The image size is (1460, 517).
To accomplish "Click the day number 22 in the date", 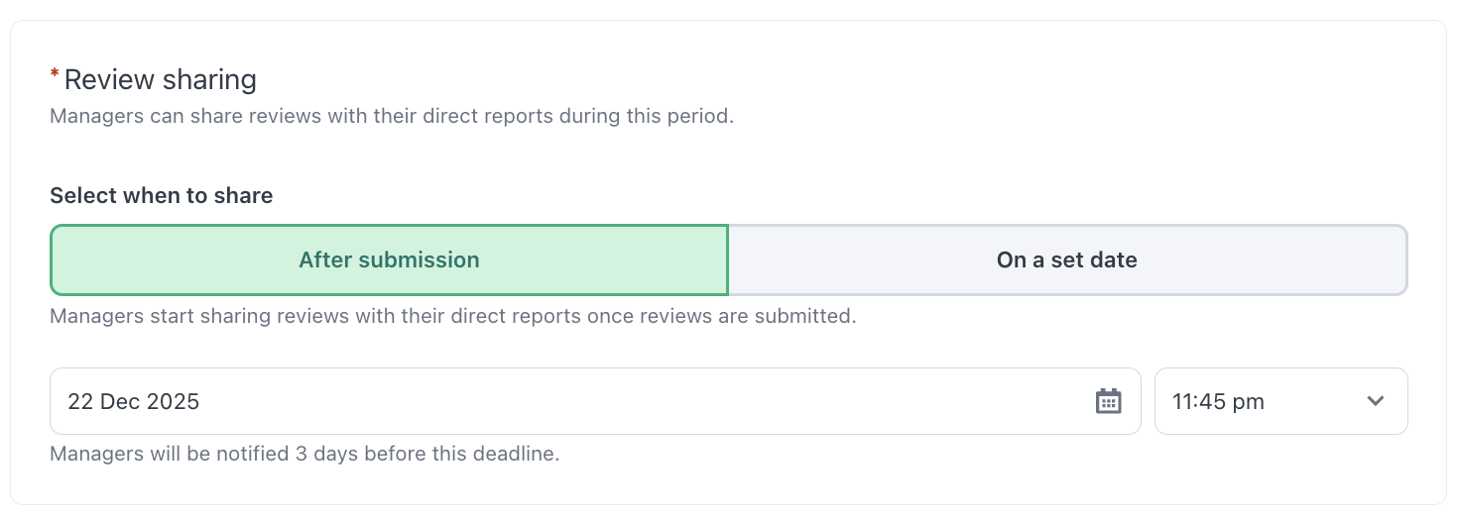I will click(x=80, y=401).
